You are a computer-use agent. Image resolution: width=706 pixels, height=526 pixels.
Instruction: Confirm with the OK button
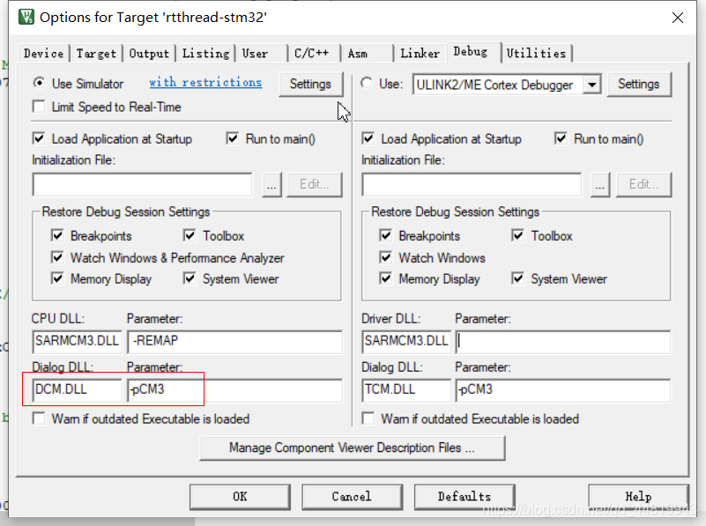(240, 497)
